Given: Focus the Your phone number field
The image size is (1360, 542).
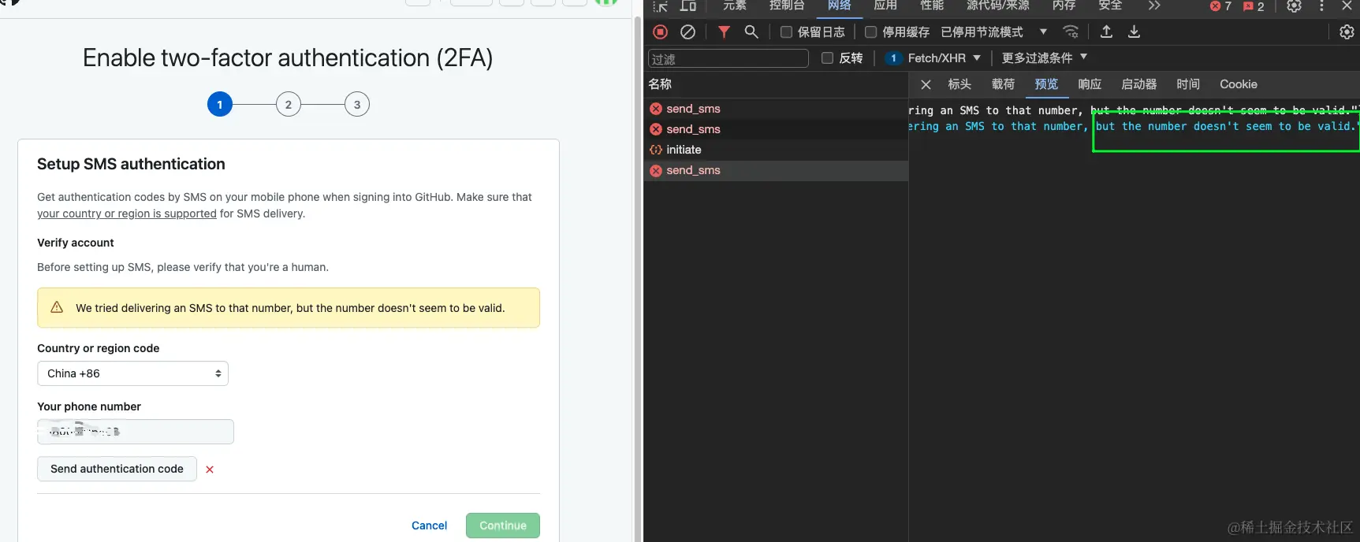Looking at the screenshot, I should point(136,432).
